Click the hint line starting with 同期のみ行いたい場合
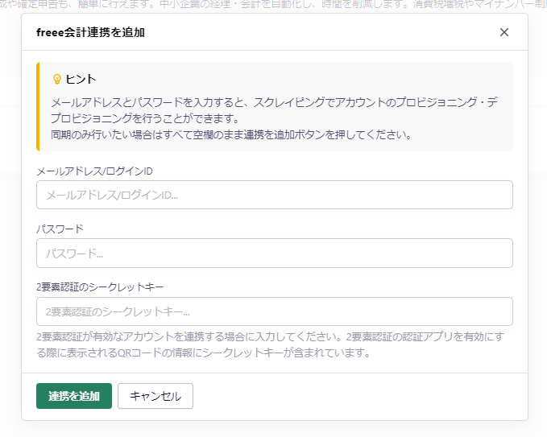 click(231, 134)
